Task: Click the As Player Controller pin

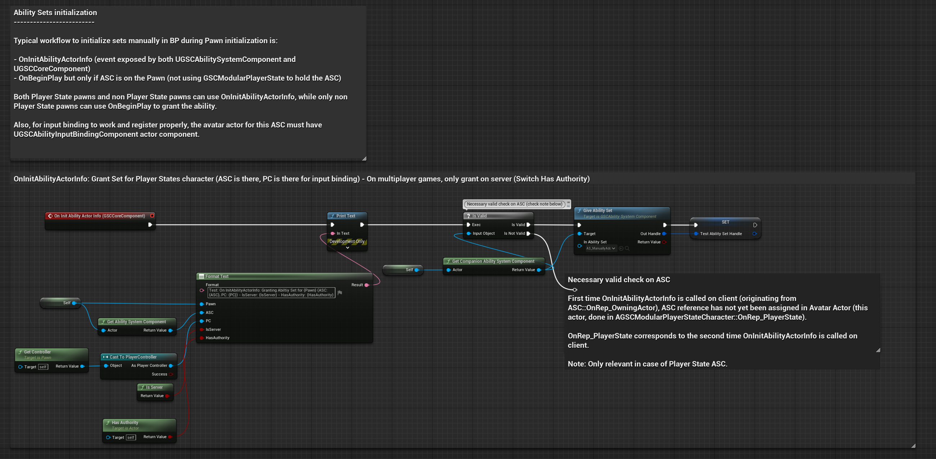Action: 171,366
